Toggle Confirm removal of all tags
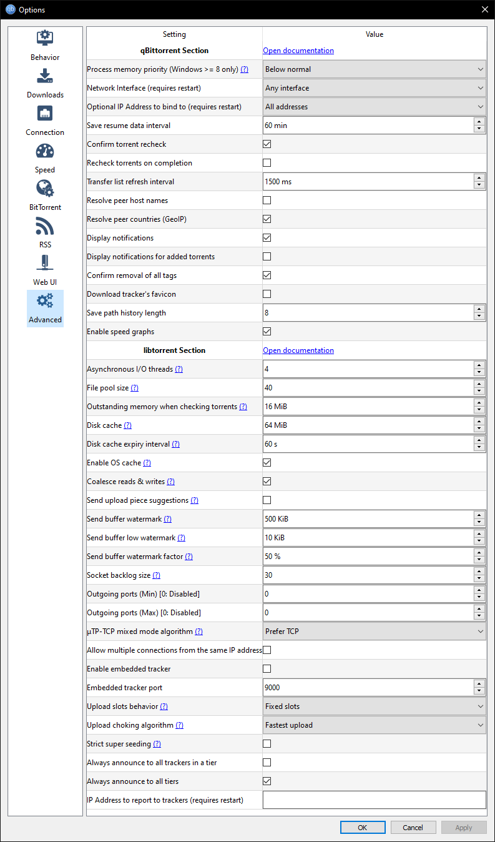Viewport: 495px width, 842px height. [x=267, y=275]
